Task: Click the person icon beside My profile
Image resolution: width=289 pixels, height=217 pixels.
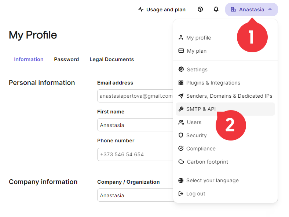Action: pyautogui.click(x=181, y=38)
